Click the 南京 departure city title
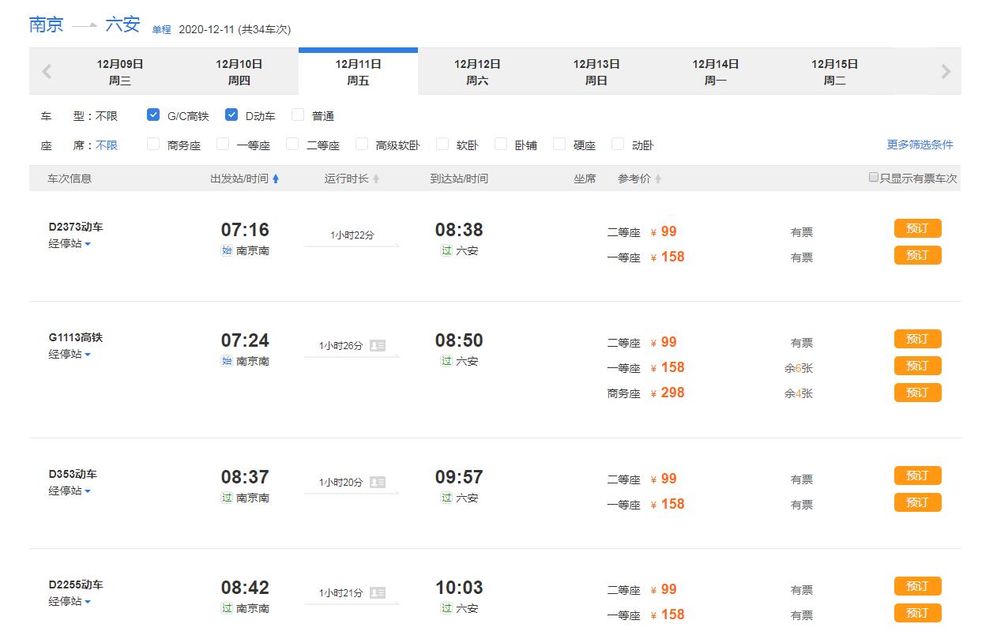Image resolution: width=997 pixels, height=639 pixels. tap(46, 24)
